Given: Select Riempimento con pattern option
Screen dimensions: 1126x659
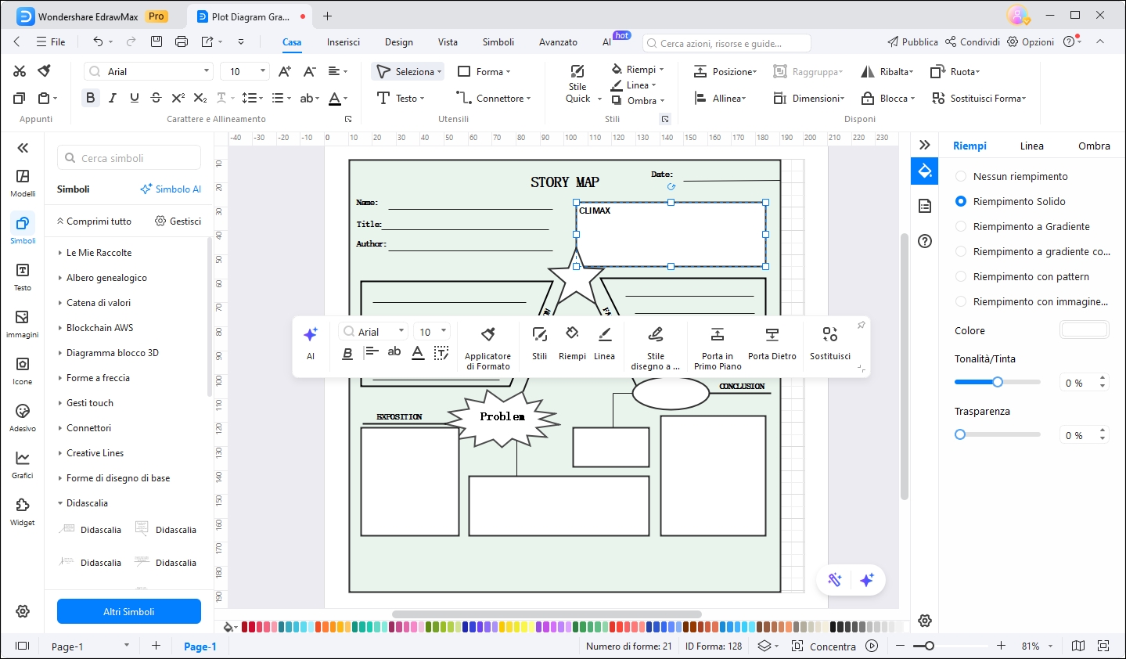Looking at the screenshot, I should [961, 277].
